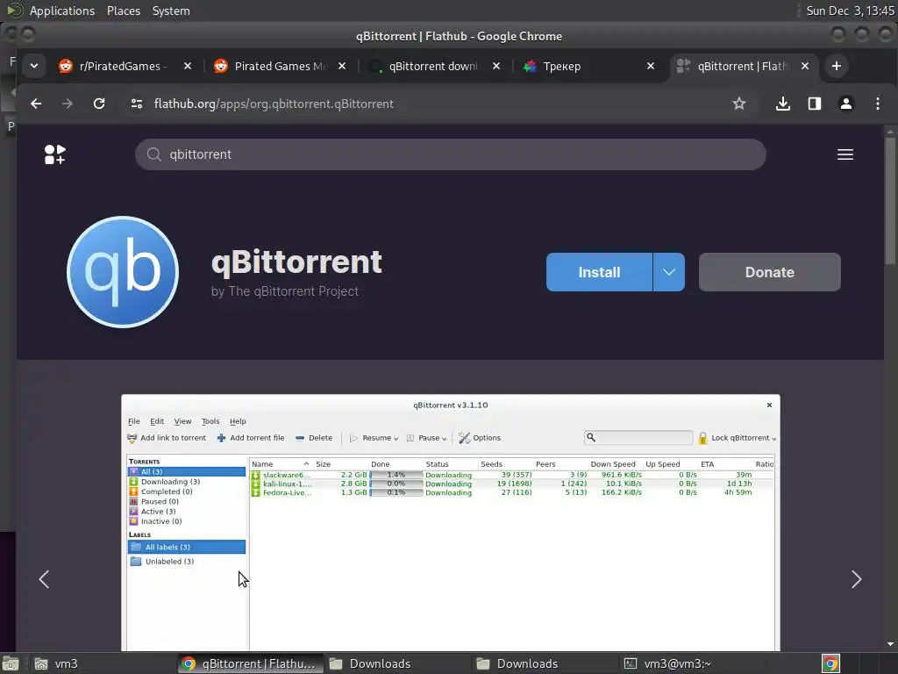
Task: Click the search magnifier icon on Flathub
Action: [153, 154]
